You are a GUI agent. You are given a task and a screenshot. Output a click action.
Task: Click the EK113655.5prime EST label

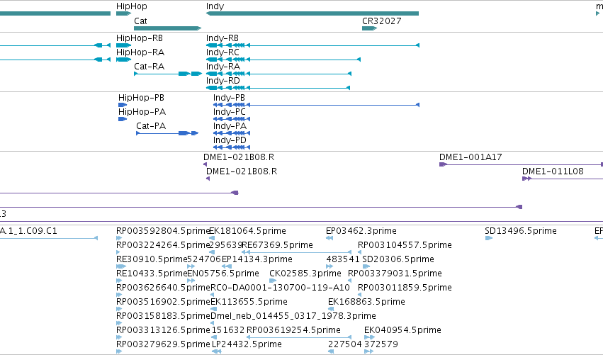tap(249, 303)
